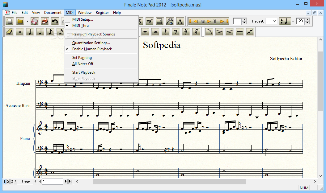Viewport: 326px width, 193px height.
Task: Select the quarter rest tool
Action: point(166,32)
